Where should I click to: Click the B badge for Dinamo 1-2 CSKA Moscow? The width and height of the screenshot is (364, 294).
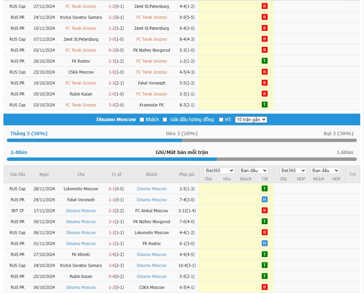pyautogui.click(x=265, y=287)
